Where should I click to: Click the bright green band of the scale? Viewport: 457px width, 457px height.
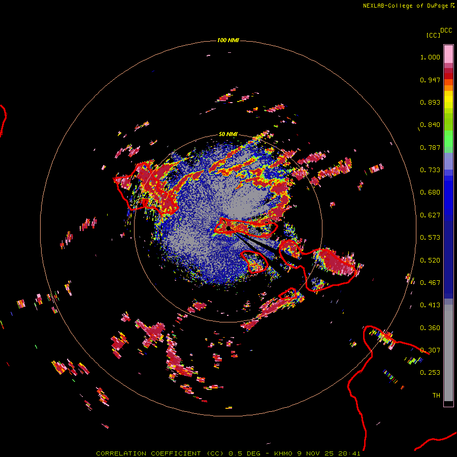[448, 139]
